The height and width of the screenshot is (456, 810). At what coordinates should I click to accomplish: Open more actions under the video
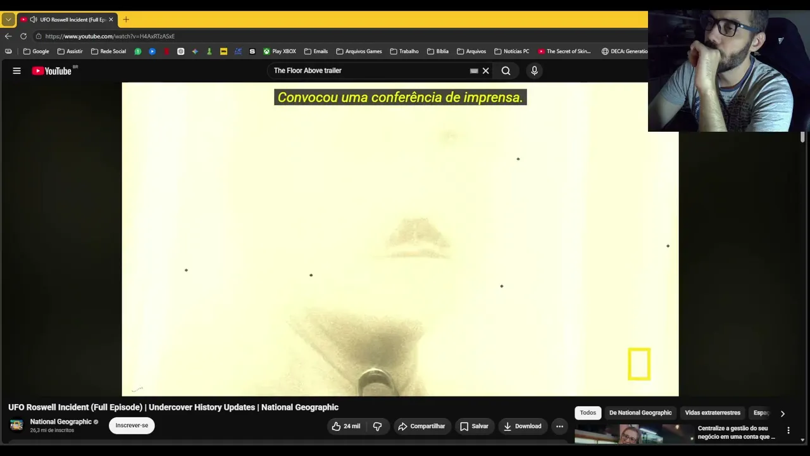coord(559,426)
